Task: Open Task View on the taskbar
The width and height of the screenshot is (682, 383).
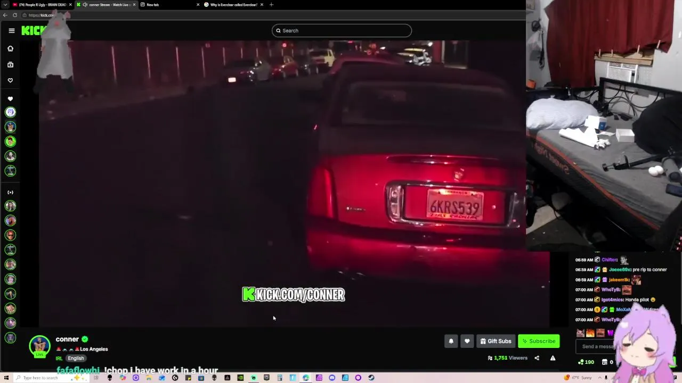Action: click(96, 378)
